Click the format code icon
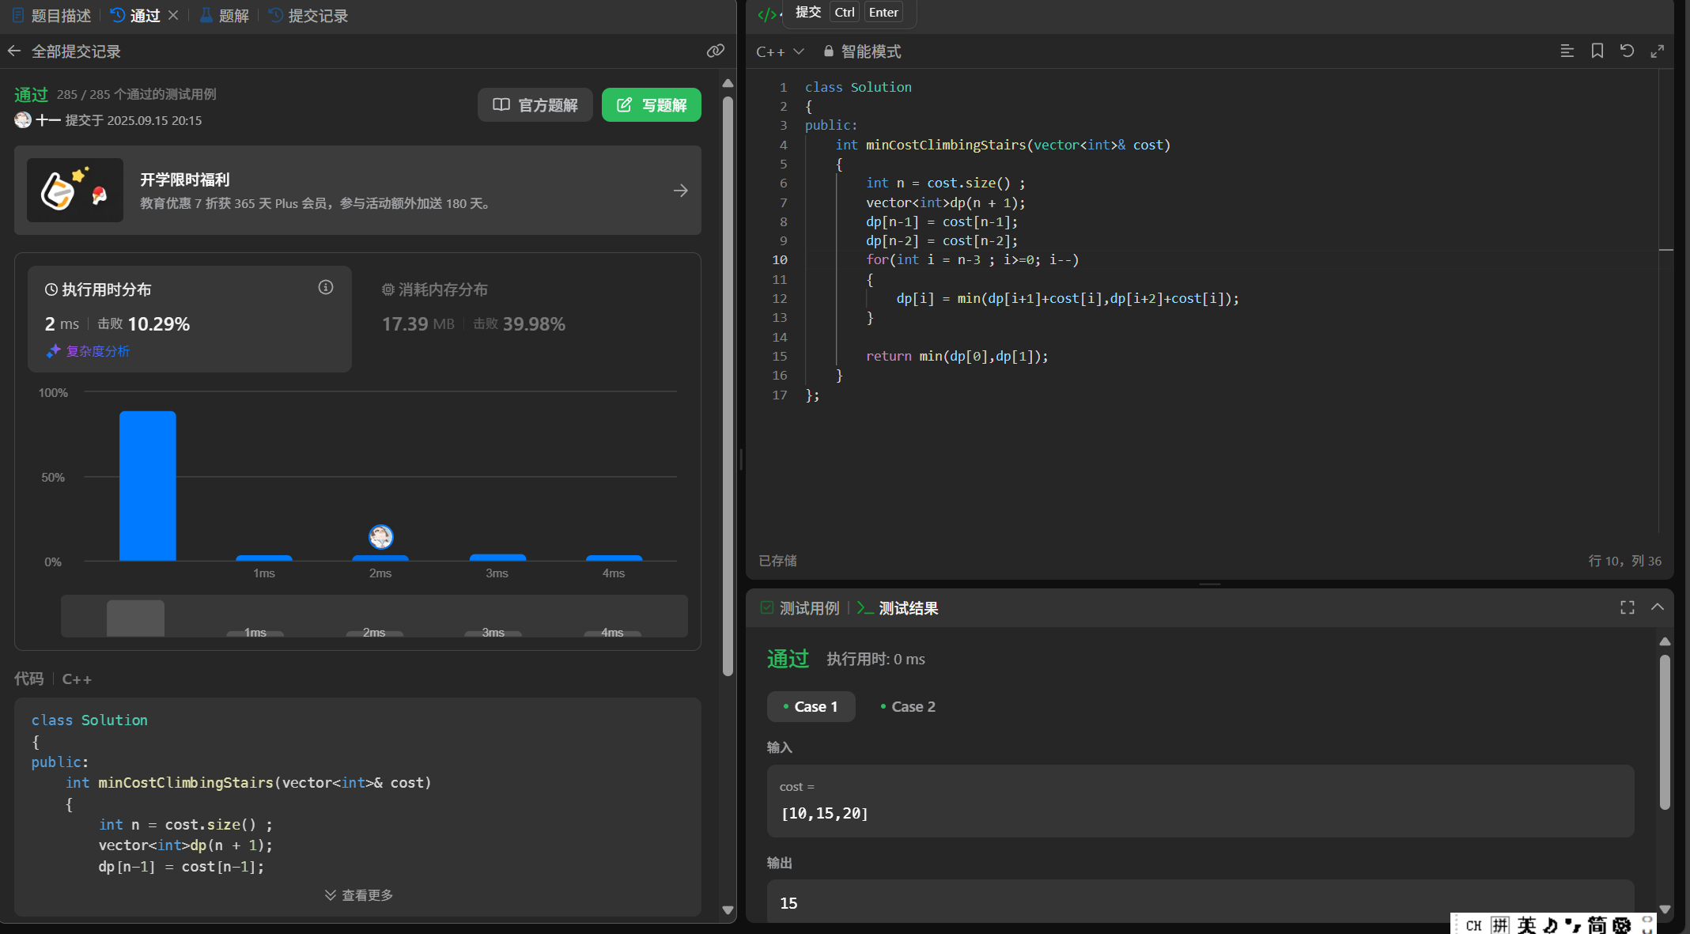This screenshot has height=934, width=1690. (x=1567, y=51)
